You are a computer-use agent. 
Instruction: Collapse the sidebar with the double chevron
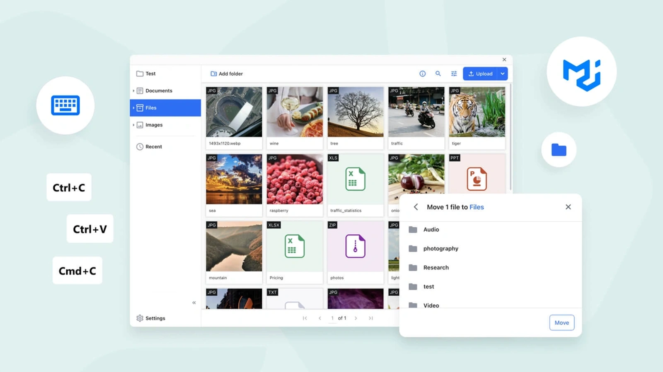coord(194,303)
